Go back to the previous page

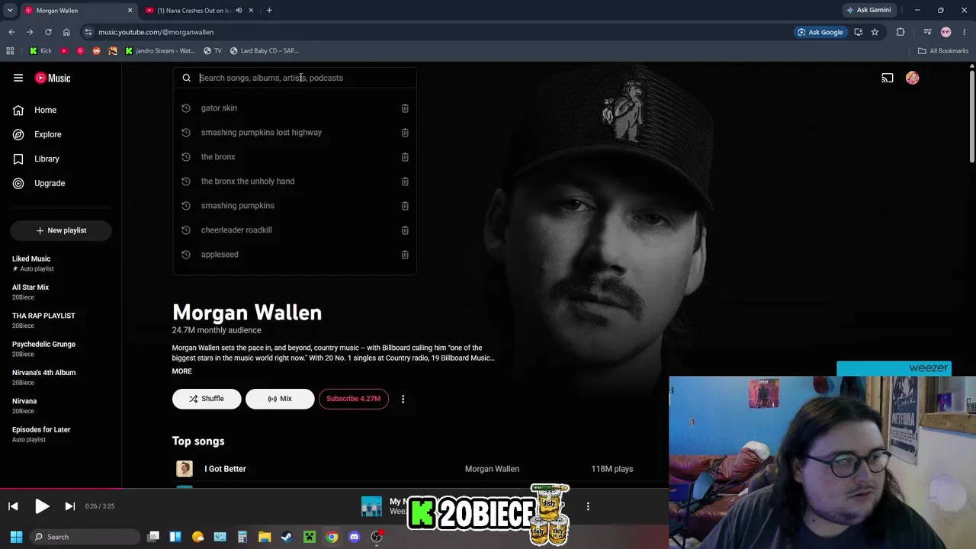click(x=11, y=32)
